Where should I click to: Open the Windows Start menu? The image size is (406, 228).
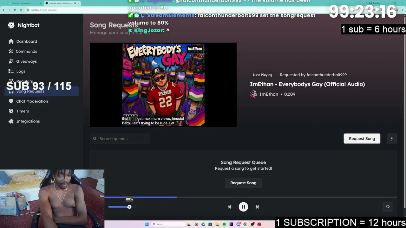(x=147, y=225)
